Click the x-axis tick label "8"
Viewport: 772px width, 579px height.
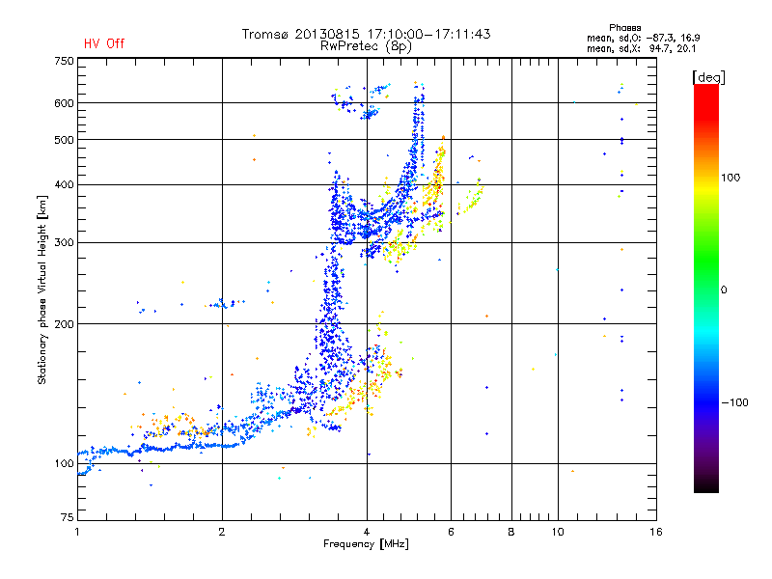coord(511,532)
